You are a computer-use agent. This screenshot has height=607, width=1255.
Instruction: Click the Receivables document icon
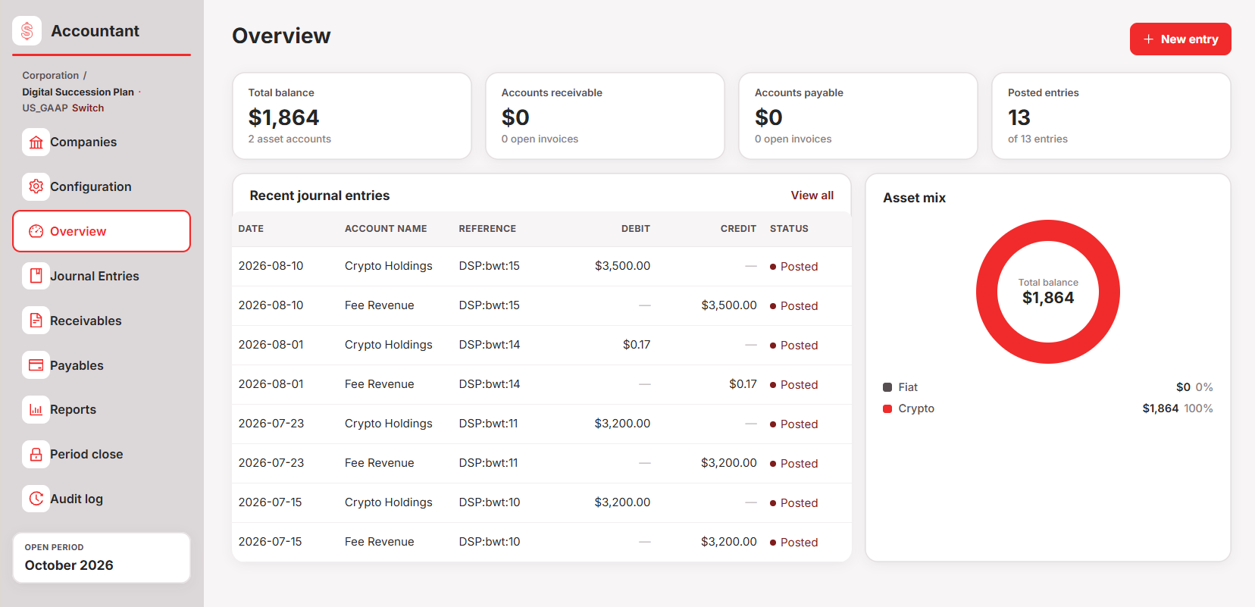click(36, 321)
